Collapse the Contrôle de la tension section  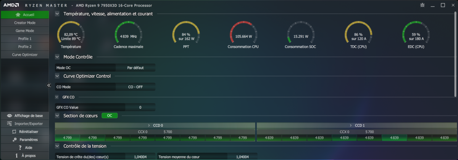(x=57, y=146)
